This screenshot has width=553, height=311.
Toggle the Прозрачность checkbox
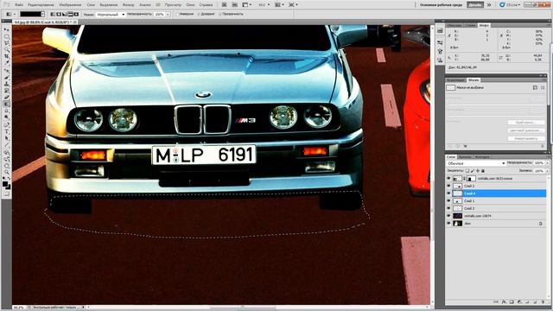[x=219, y=14]
